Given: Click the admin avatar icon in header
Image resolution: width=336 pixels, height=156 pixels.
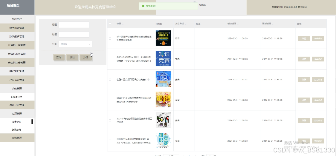Looking at the screenshot, I should pyautogui.click(x=194, y=3).
